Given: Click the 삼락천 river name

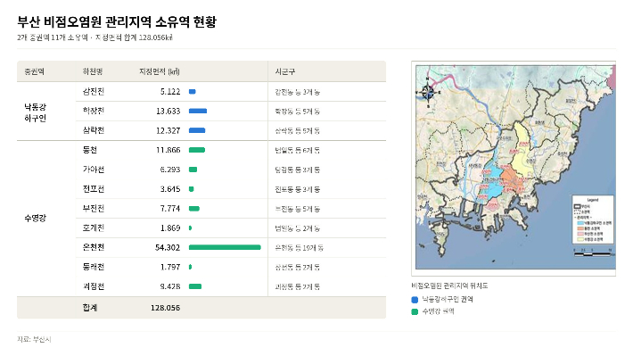Looking at the screenshot, I should [x=94, y=130].
